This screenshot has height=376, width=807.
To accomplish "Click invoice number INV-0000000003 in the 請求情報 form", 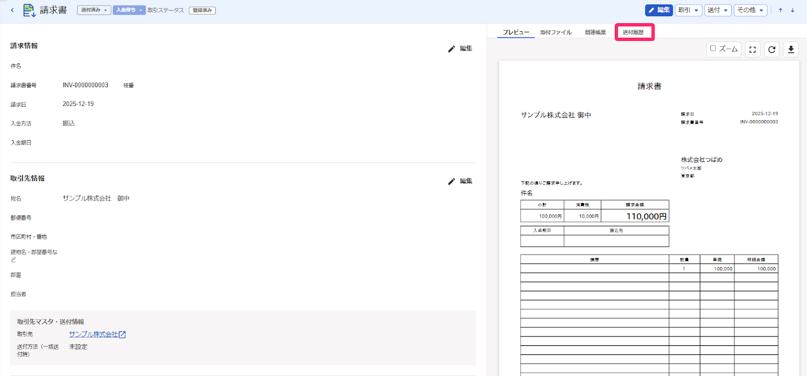I will pos(85,85).
